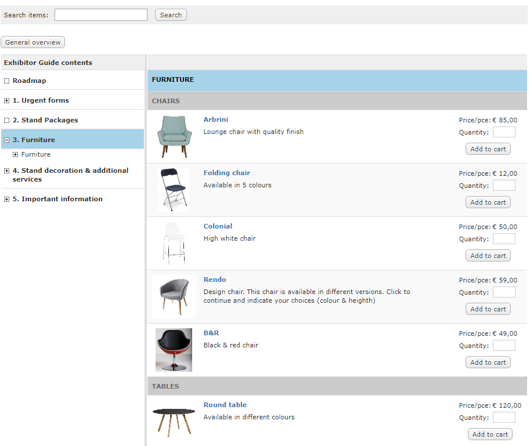Screen dimensions: 530x446
Task: Click the Rendo design chair thumbnail
Action: pos(174,296)
